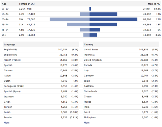Click the Russian language label
162x127 pixels.
click(x=8, y=118)
